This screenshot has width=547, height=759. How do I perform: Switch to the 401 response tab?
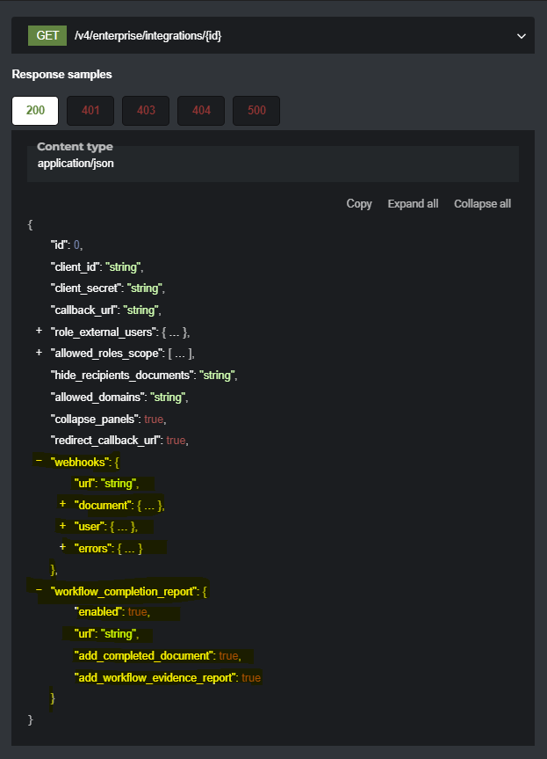coord(90,111)
